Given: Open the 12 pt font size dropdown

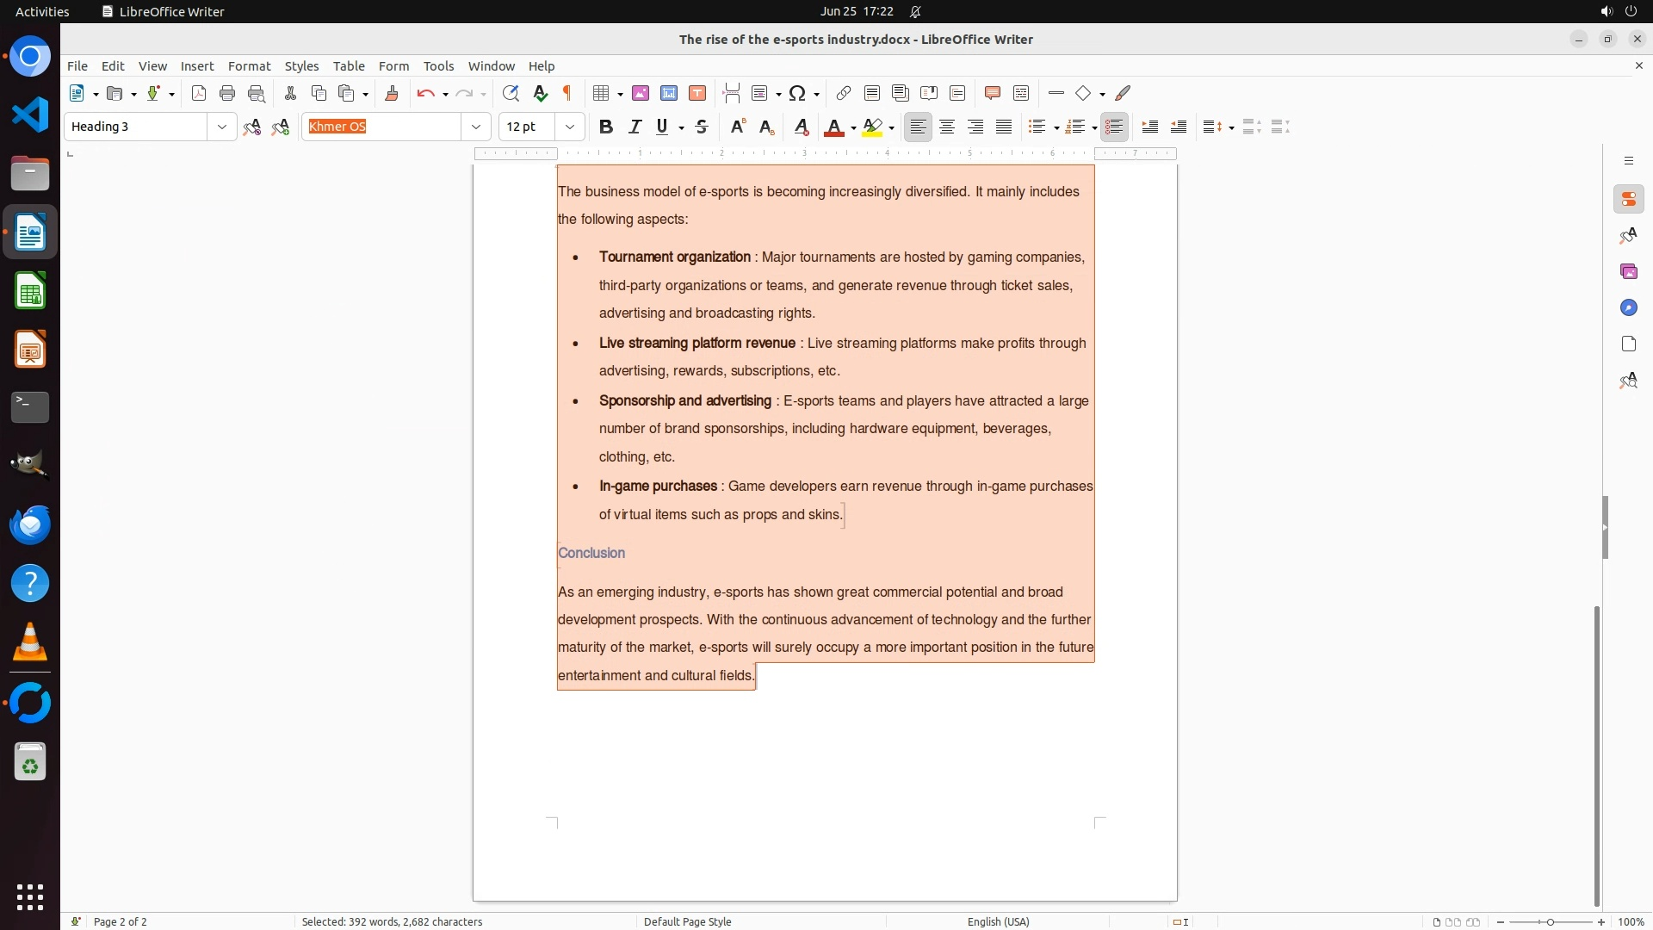Looking at the screenshot, I should click(569, 127).
